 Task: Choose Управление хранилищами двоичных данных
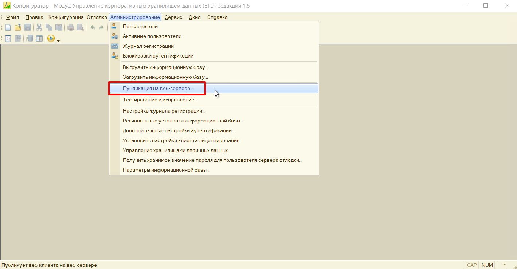click(214, 150)
